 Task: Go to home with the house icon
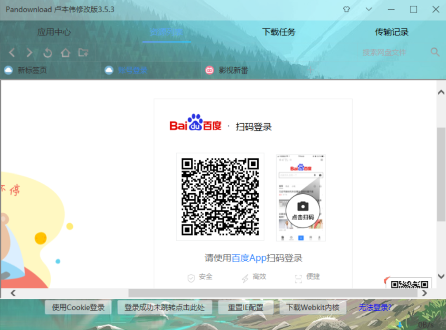65,52
